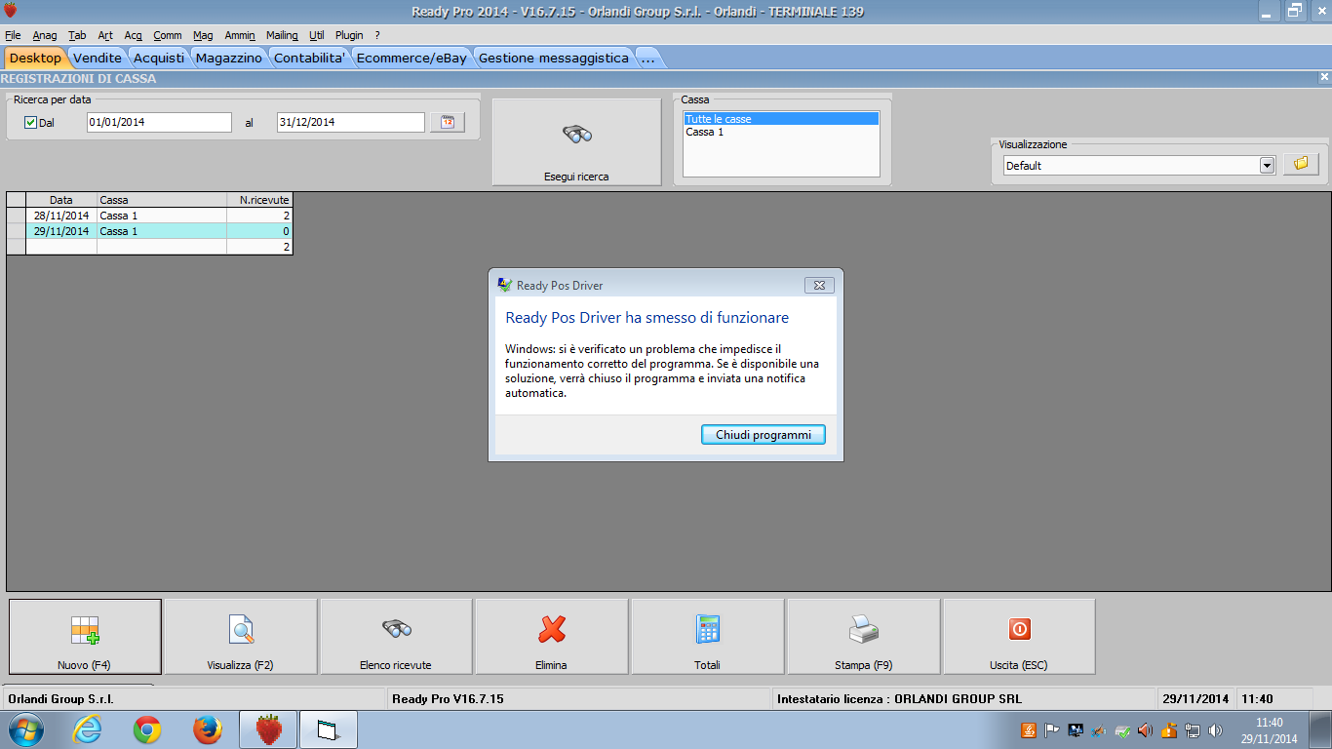Open the Acq menu
1332x749 pixels.
point(134,35)
